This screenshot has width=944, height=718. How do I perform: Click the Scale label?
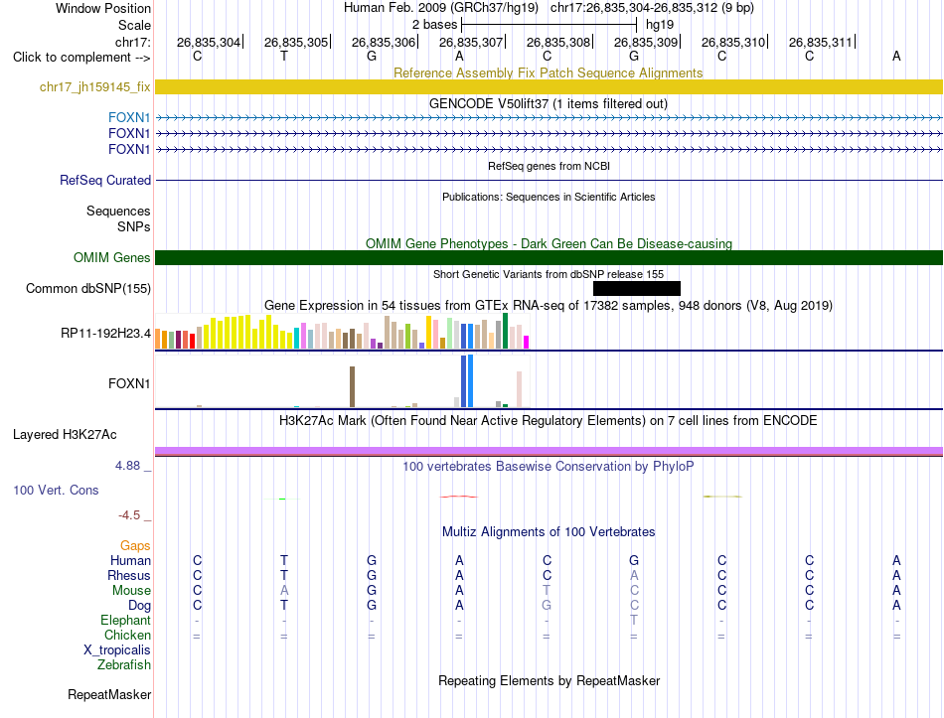(134, 25)
